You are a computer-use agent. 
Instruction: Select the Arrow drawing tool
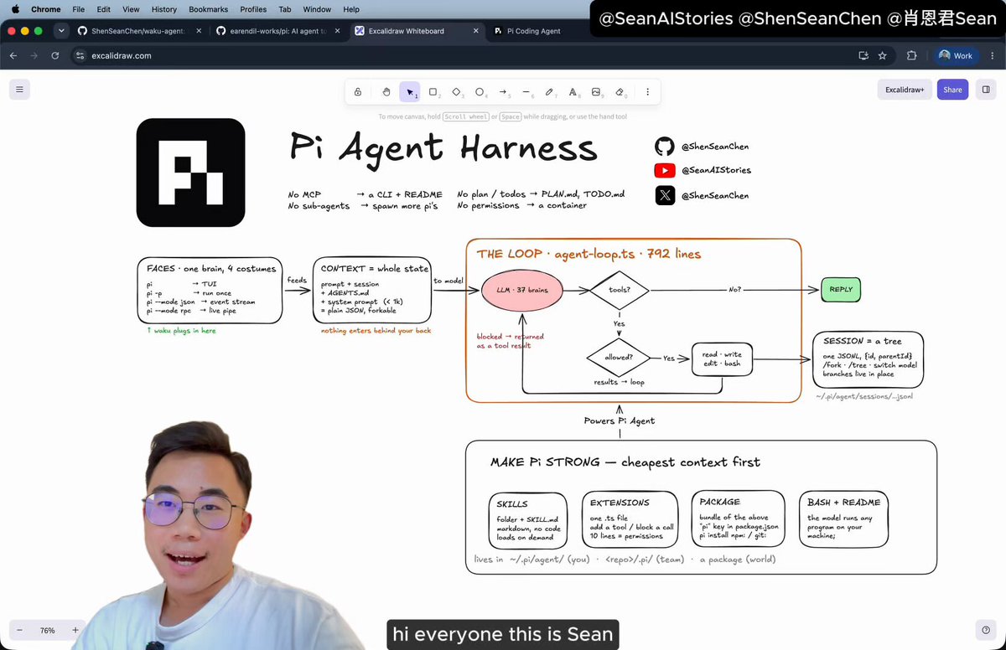504,92
